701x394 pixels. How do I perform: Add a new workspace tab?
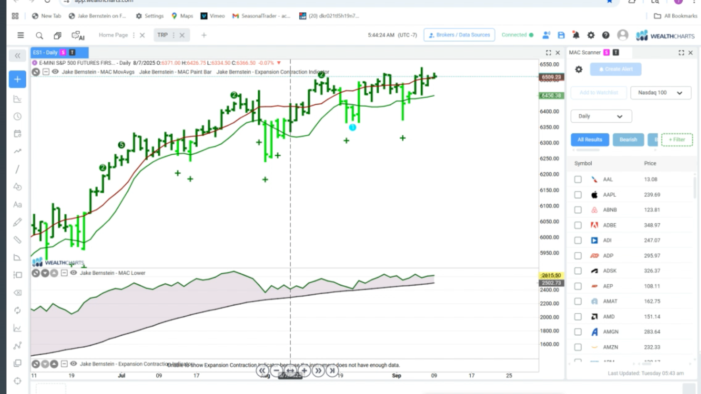[204, 35]
